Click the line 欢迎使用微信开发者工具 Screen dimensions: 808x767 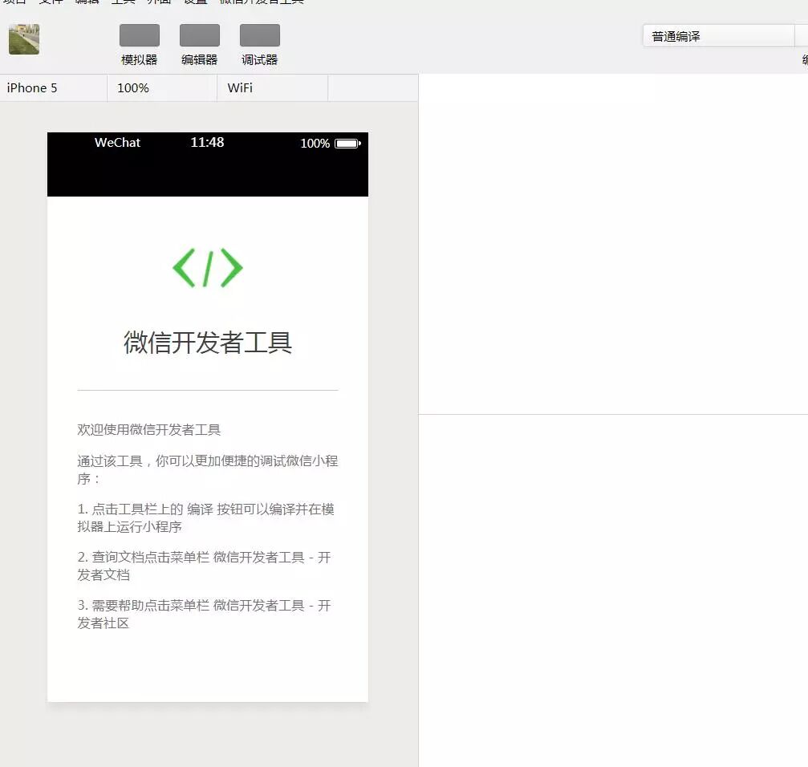pos(149,429)
